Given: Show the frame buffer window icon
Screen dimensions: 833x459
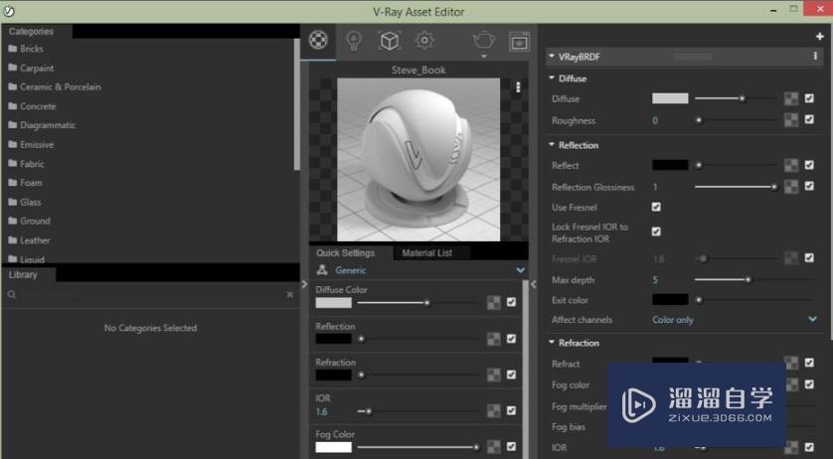Looking at the screenshot, I should click(x=519, y=41).
